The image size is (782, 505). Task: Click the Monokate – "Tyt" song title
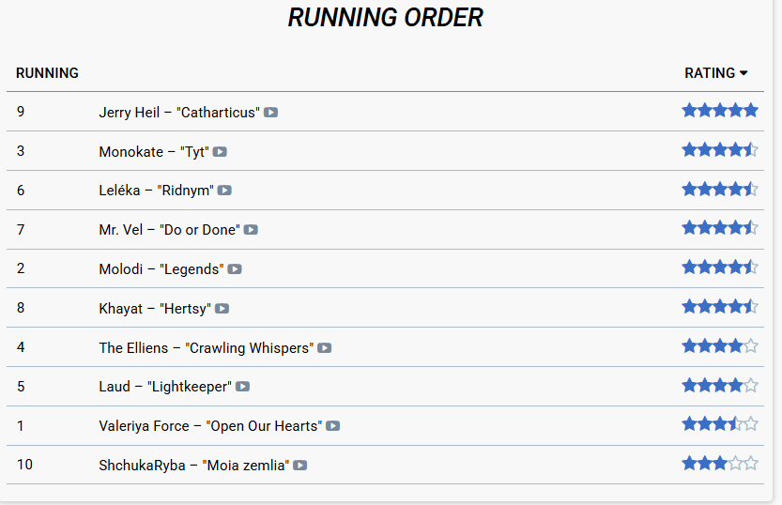point(154,152)
